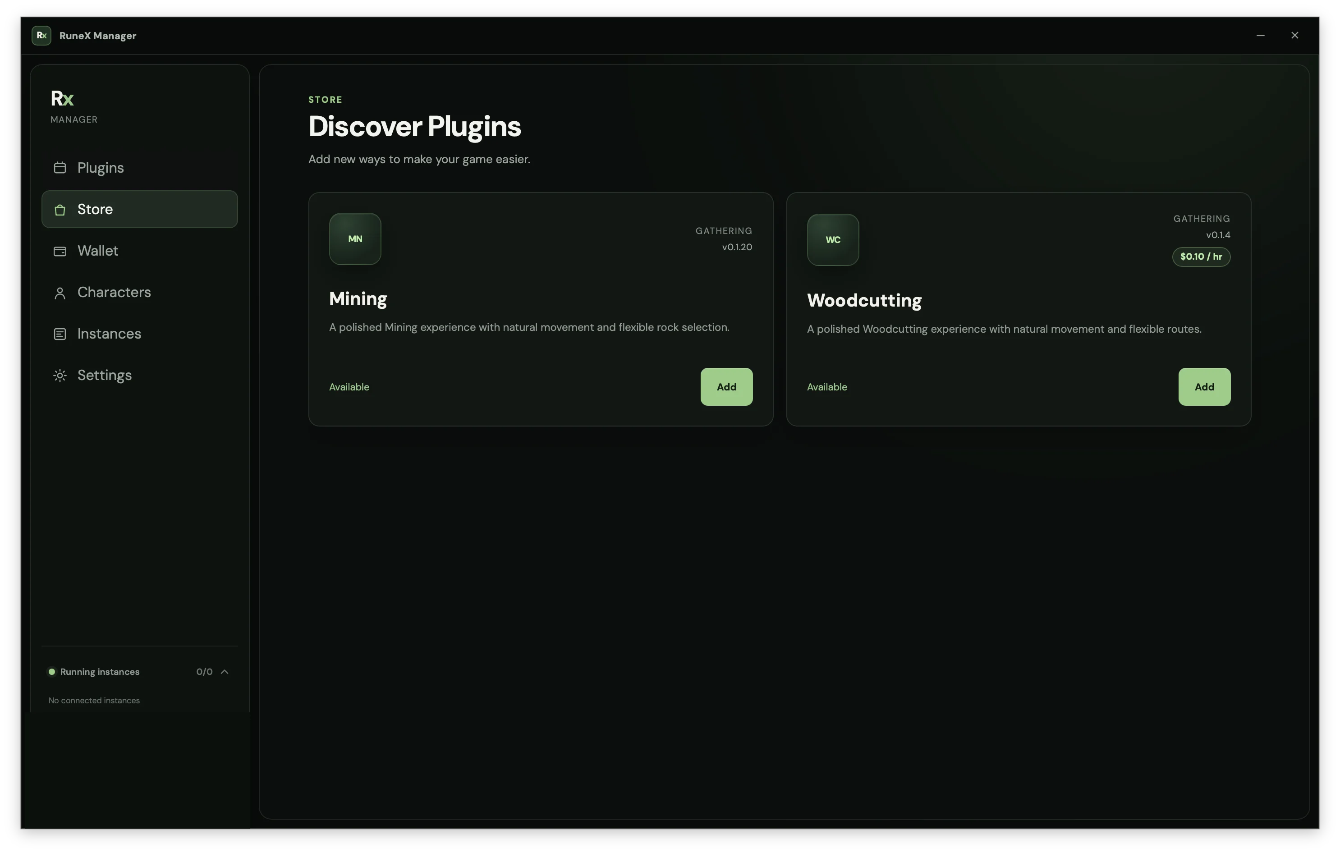Click the Settings gear icon
1340x853 pixels.
60,376
